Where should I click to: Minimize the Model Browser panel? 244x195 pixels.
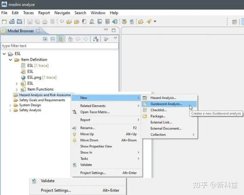click(106, 29)
